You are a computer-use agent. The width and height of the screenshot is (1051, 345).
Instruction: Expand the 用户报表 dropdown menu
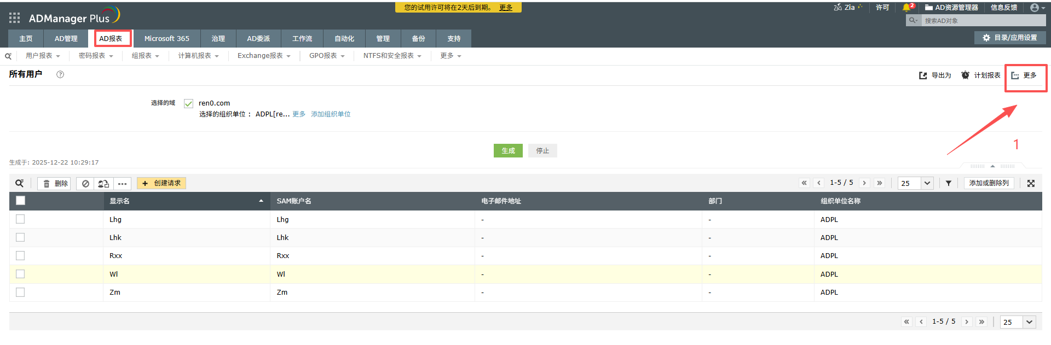43,56
